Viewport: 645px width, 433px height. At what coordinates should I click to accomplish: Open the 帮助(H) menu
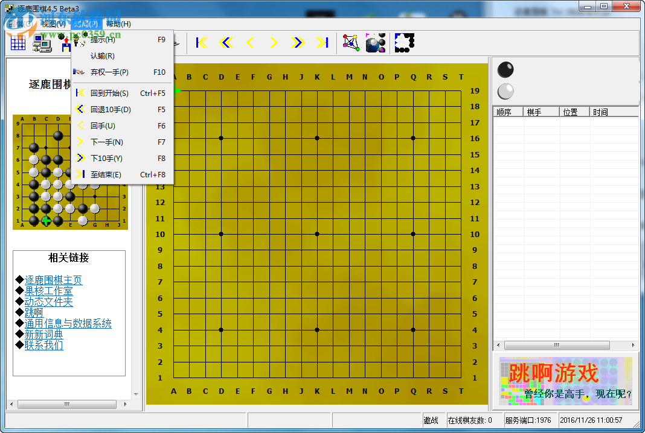click(x=118, y=24)
